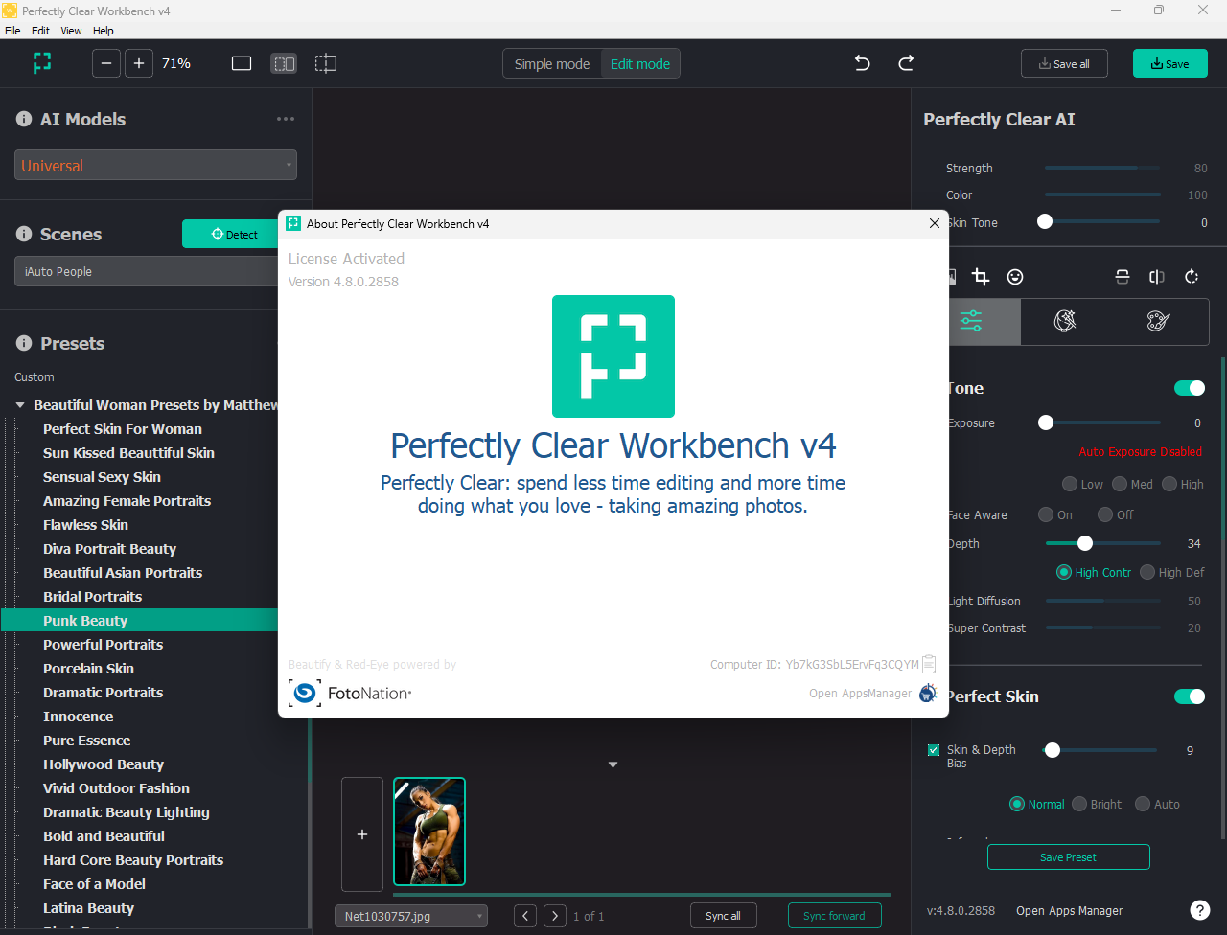
Task: Open the iAuto People scene dropdown
Action: click(x=147, y=271)
